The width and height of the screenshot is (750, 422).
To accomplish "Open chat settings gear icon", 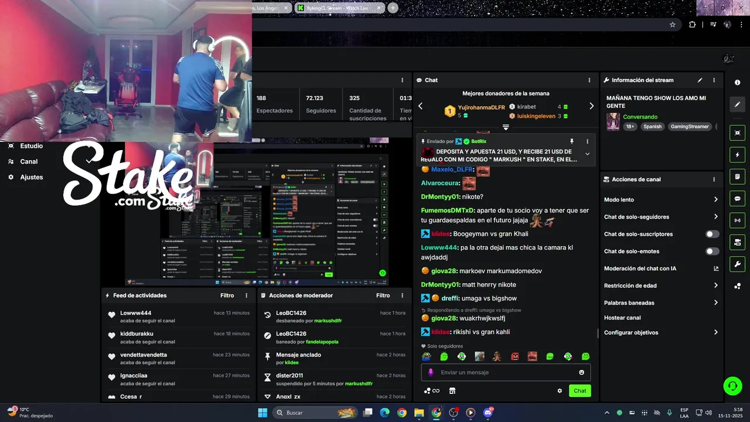I will (x=560, y=391).
